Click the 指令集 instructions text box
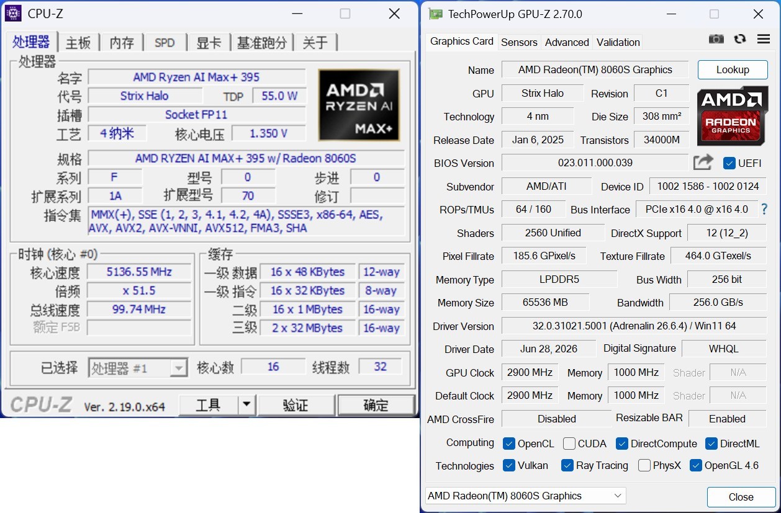 click(246, 221)
